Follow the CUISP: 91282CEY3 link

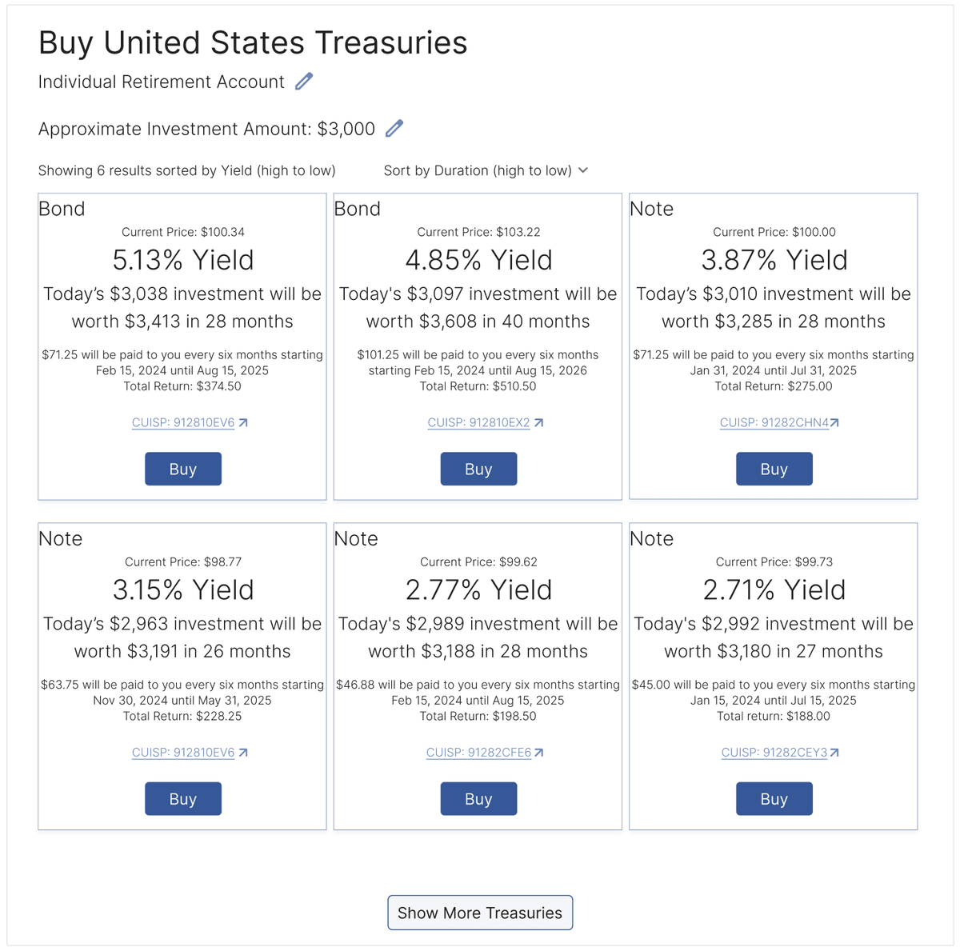774,753
